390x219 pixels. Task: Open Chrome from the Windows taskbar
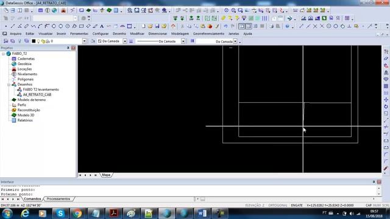77,214
